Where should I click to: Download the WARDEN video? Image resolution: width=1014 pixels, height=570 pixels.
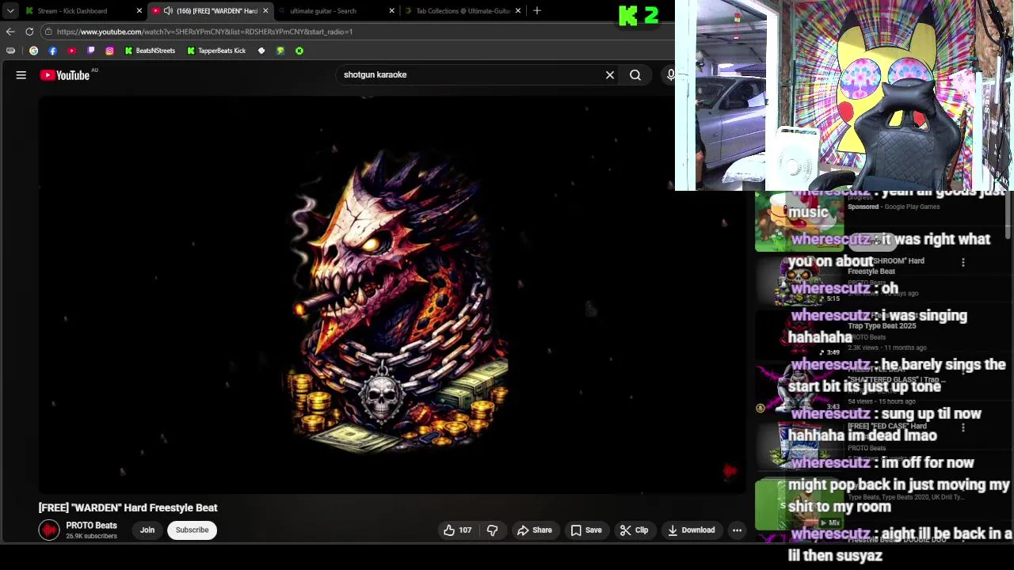pyautogui.click(x=692, y=530)
